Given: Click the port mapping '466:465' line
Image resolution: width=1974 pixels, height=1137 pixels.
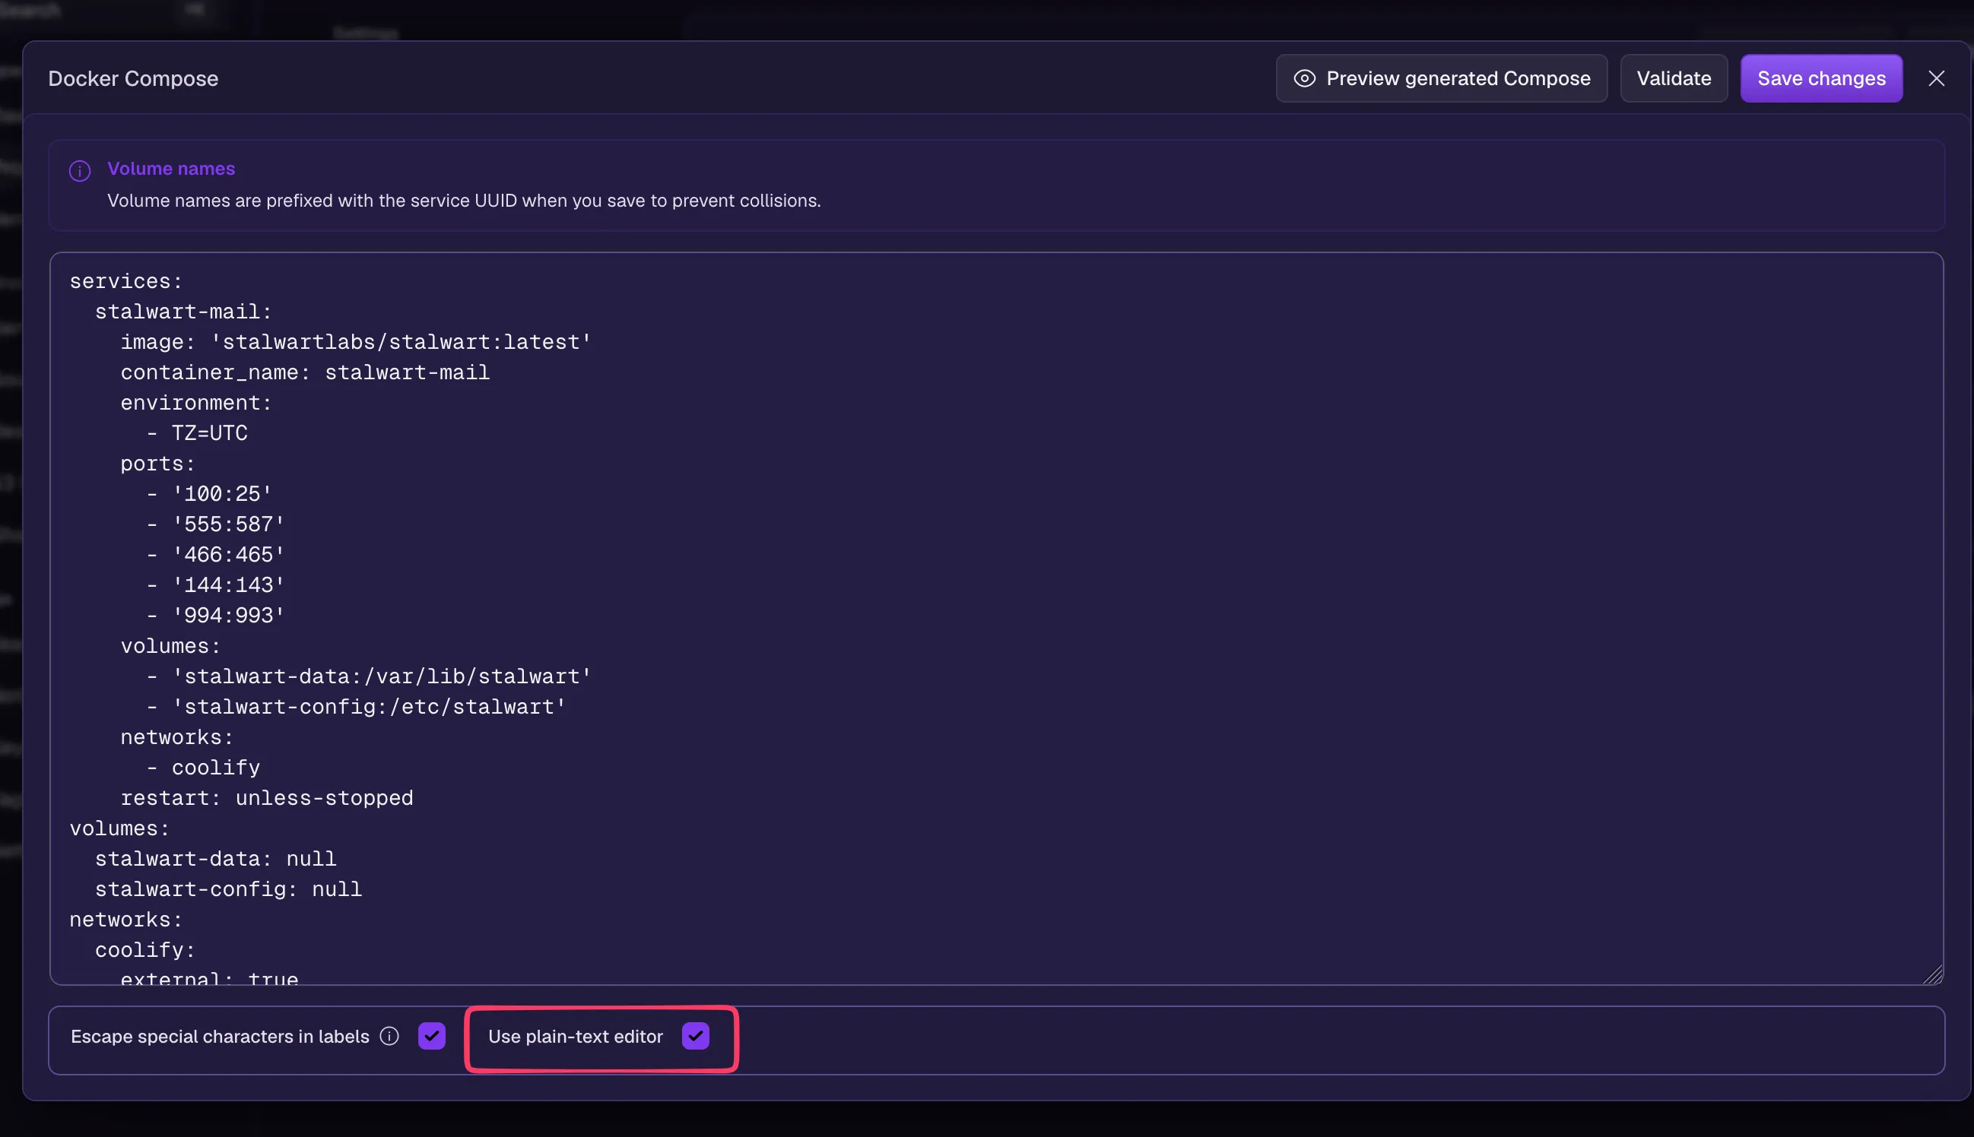Looking at the screenshot, I should 216,556.
